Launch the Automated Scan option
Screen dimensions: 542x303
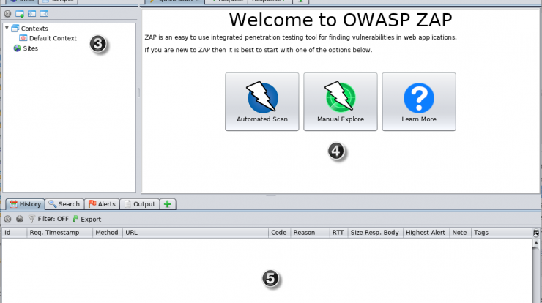coord(262,102)
